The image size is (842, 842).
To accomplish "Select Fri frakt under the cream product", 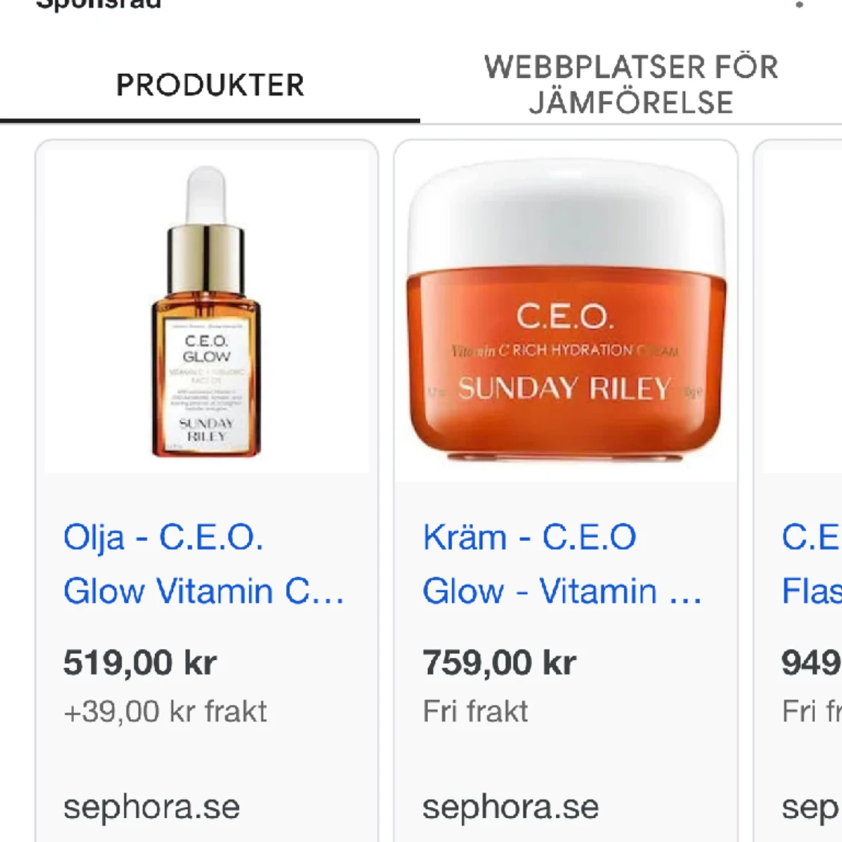I will tap(475, 712).
